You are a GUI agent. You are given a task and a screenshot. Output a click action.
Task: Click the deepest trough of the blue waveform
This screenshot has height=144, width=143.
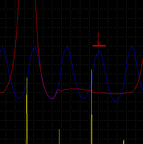point(116,101)
